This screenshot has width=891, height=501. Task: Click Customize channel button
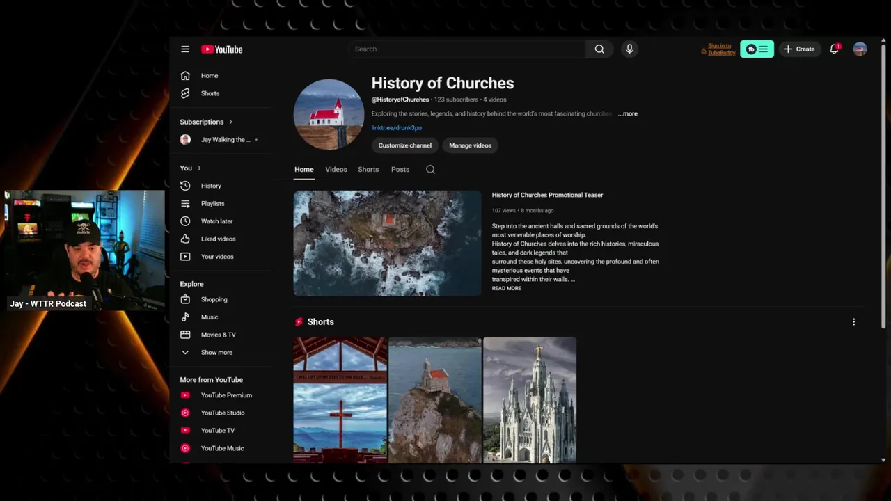[x=405, y=145]
